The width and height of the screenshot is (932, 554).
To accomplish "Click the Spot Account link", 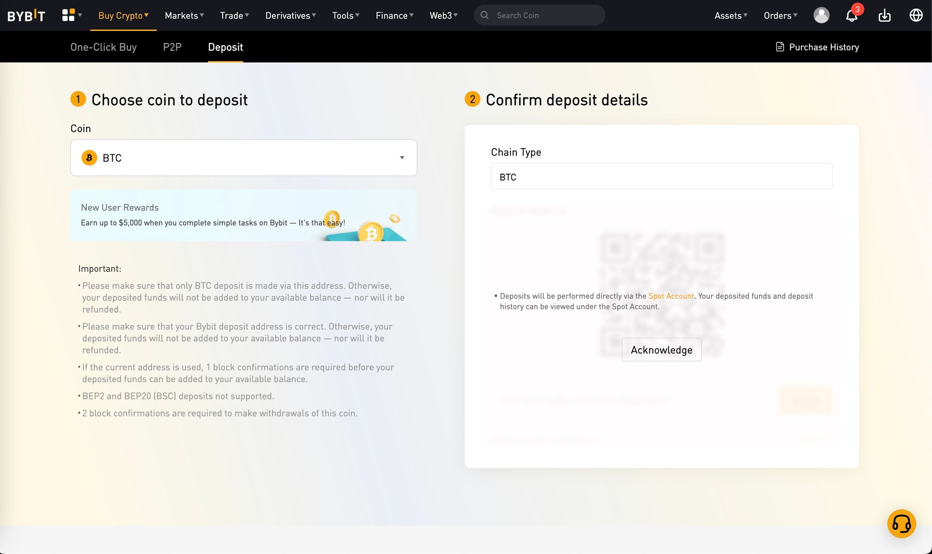I will pyautogui.click(x=671, y=295).
